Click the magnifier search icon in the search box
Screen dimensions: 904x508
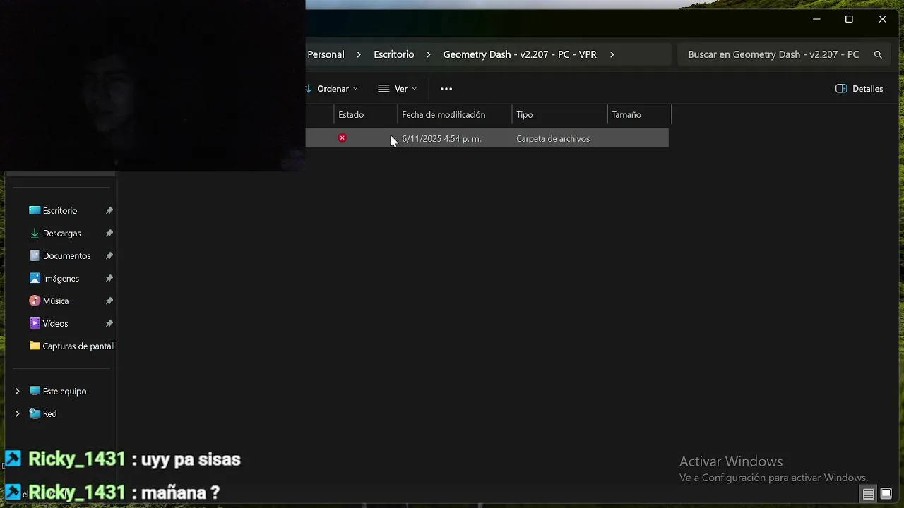click(x=878, y=54)
